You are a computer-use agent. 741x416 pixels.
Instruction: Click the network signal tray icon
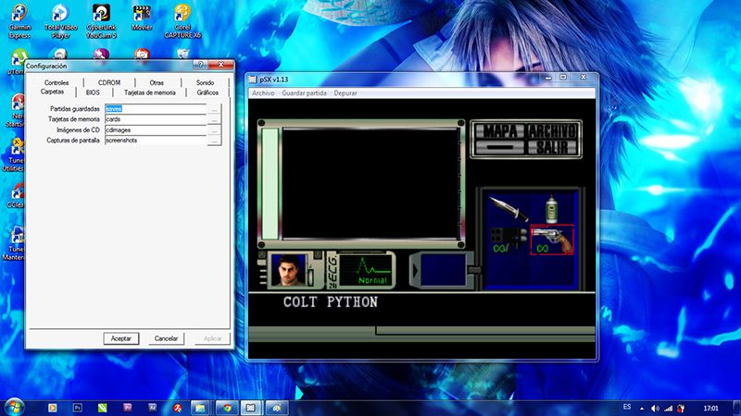668,408
